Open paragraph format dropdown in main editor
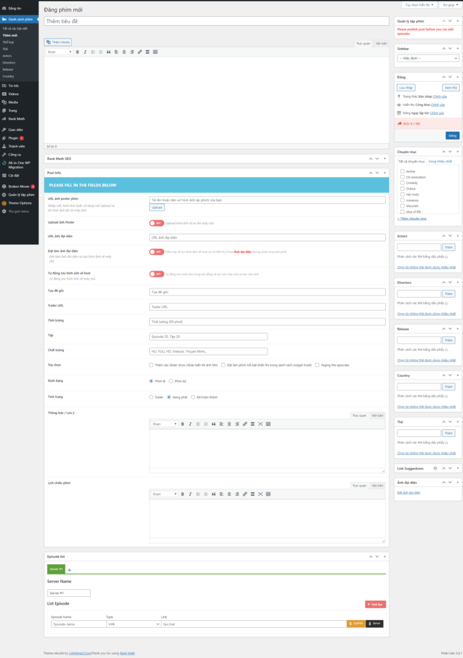The image size is (463, 658). click(59, 52)
